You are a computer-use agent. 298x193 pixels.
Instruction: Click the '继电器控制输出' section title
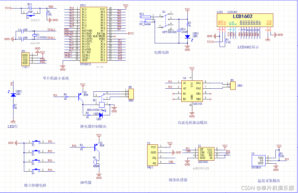pyautogui.click(x=93, y=127)
